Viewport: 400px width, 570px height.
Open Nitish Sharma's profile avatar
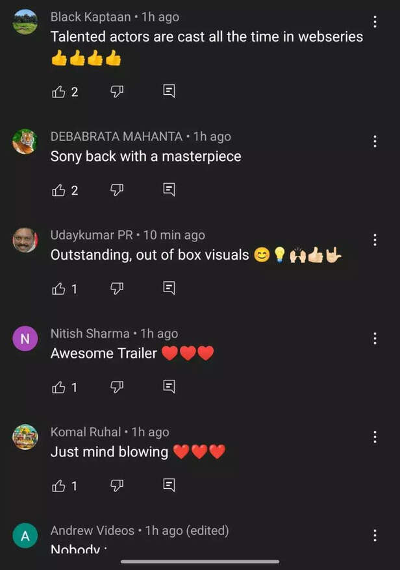(25, 339)
